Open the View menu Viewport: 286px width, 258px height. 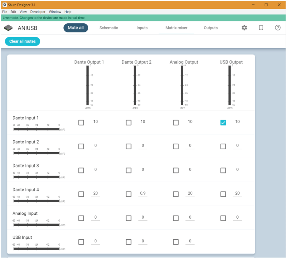point(23,11)
